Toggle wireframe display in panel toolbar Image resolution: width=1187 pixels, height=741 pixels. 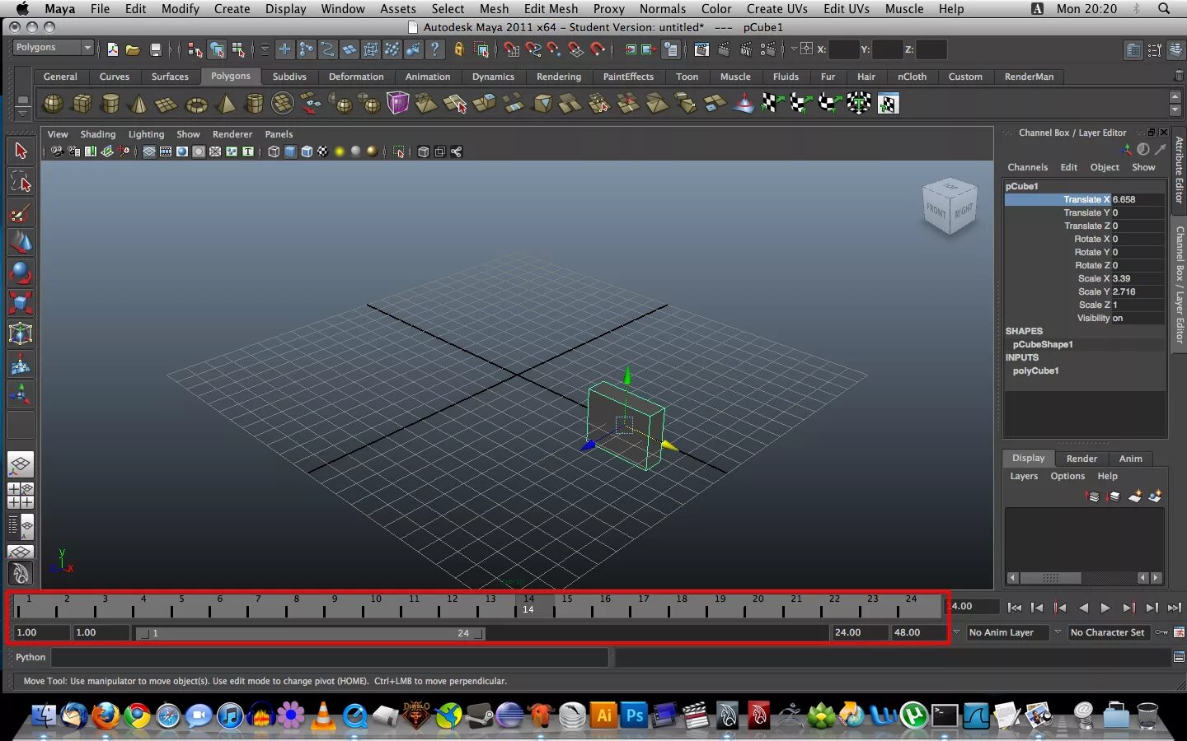tap(274, 151)
